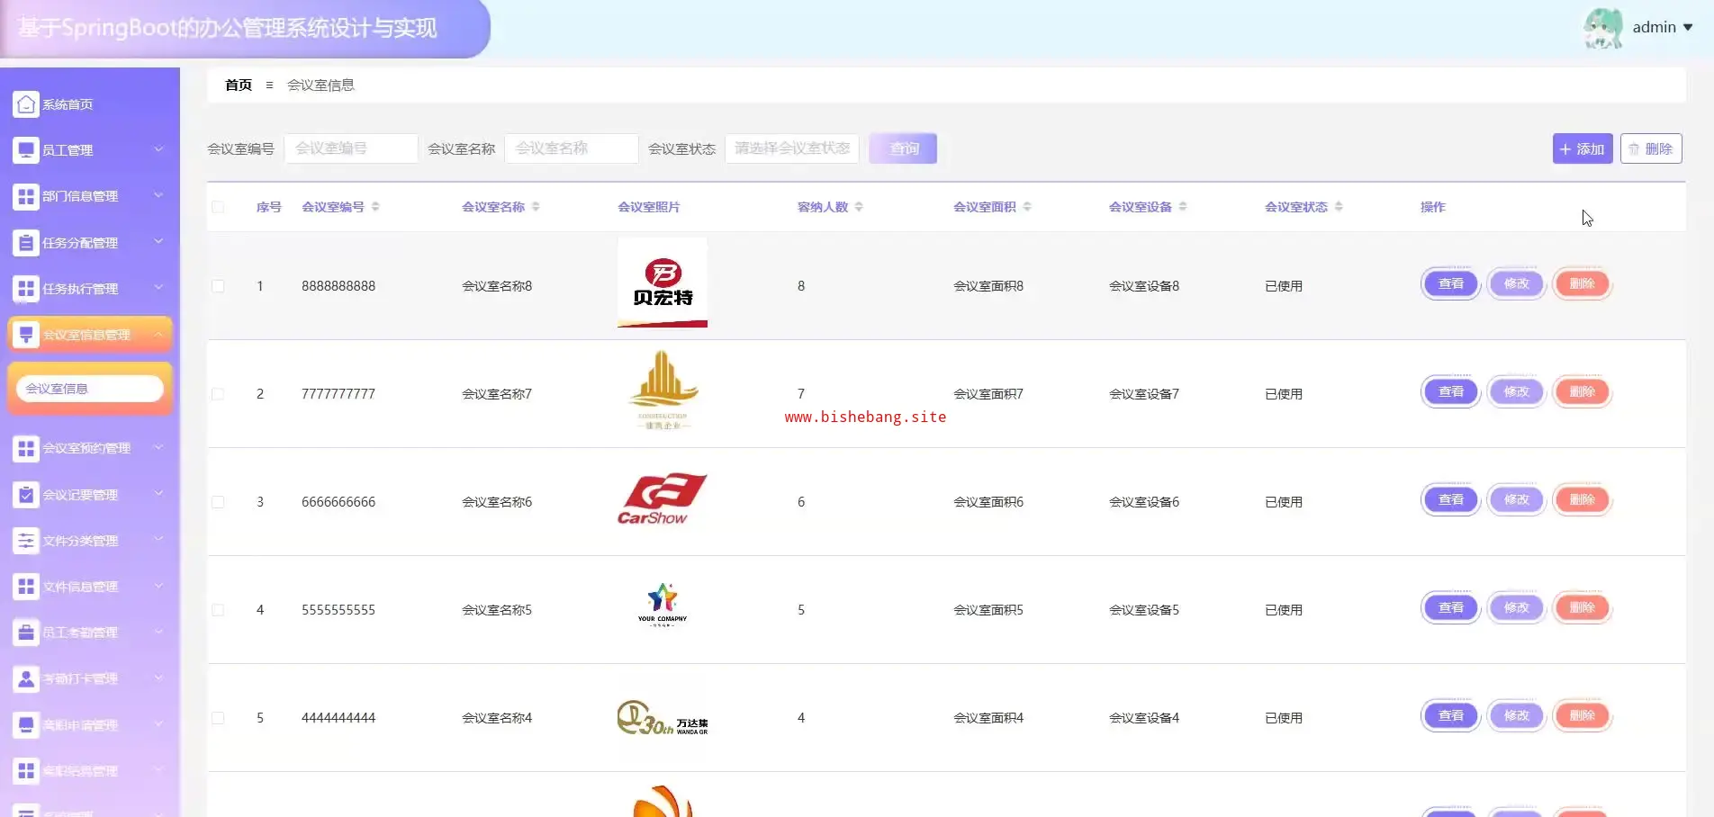Check the row for 会议室名称5
The width and height of the screenshot is (1714, 817).
tap(218, 610)
